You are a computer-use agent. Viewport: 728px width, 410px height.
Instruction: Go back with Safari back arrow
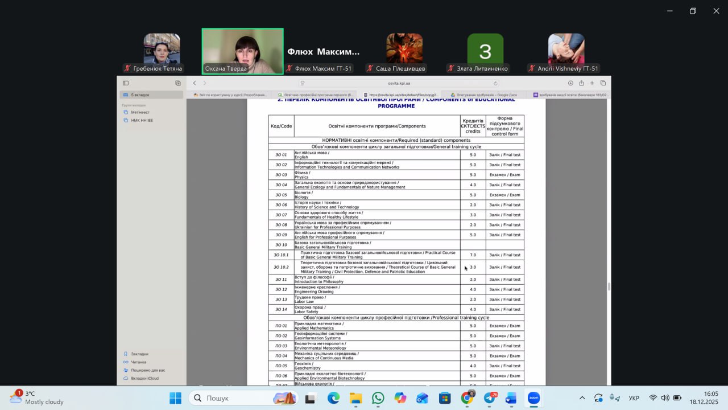point(194,83)
